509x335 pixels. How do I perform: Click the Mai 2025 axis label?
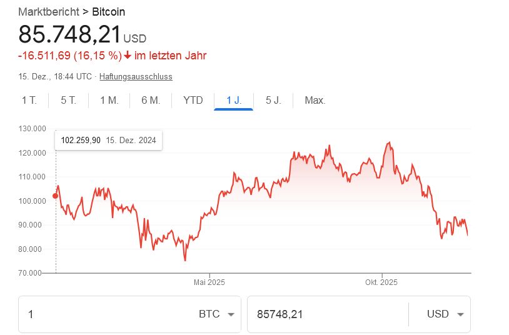point(209,282)
